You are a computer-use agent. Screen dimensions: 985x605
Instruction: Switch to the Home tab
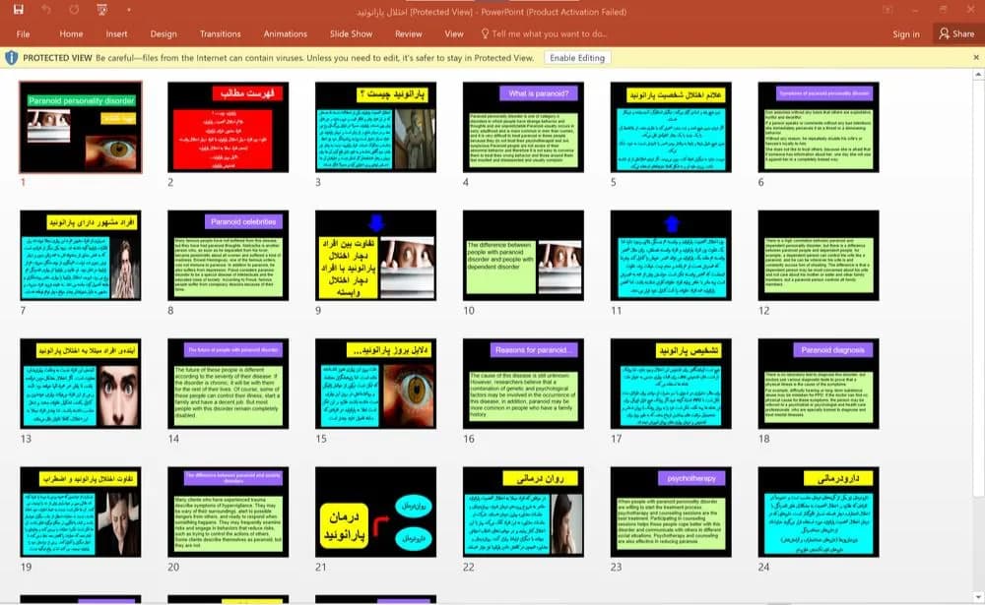point(71,33)
